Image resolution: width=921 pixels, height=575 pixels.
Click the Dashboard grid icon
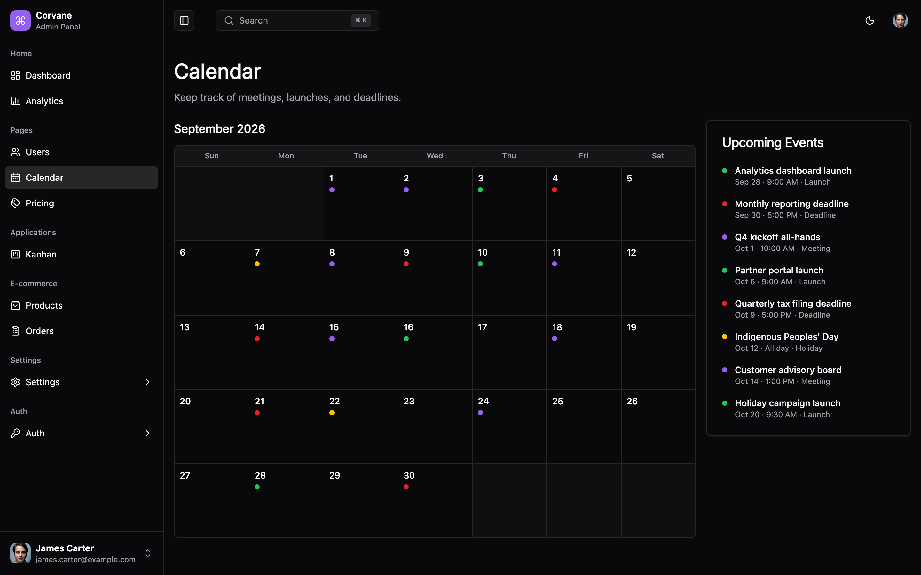[15, 75]
